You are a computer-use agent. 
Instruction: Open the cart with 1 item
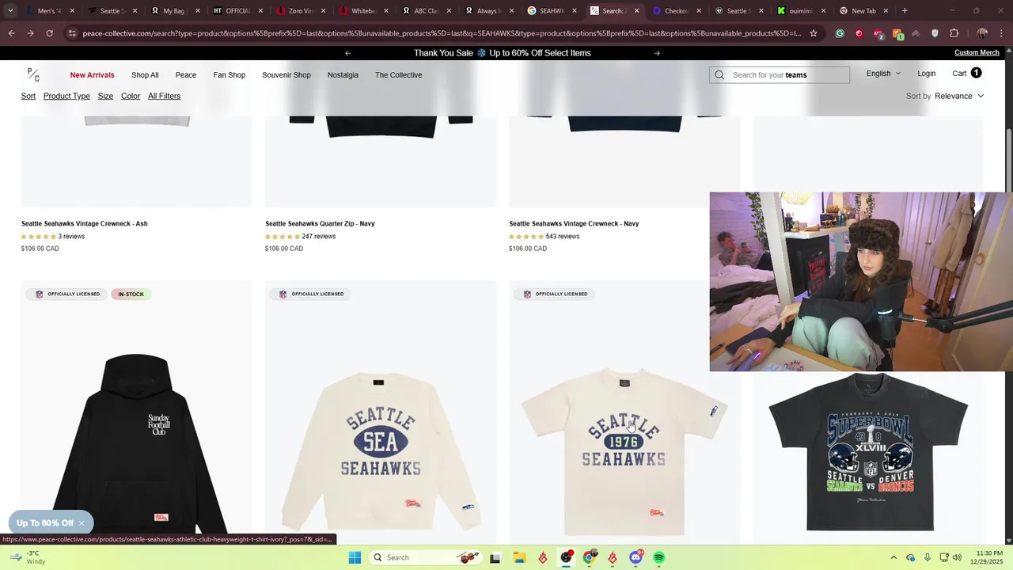coord(967,74)
